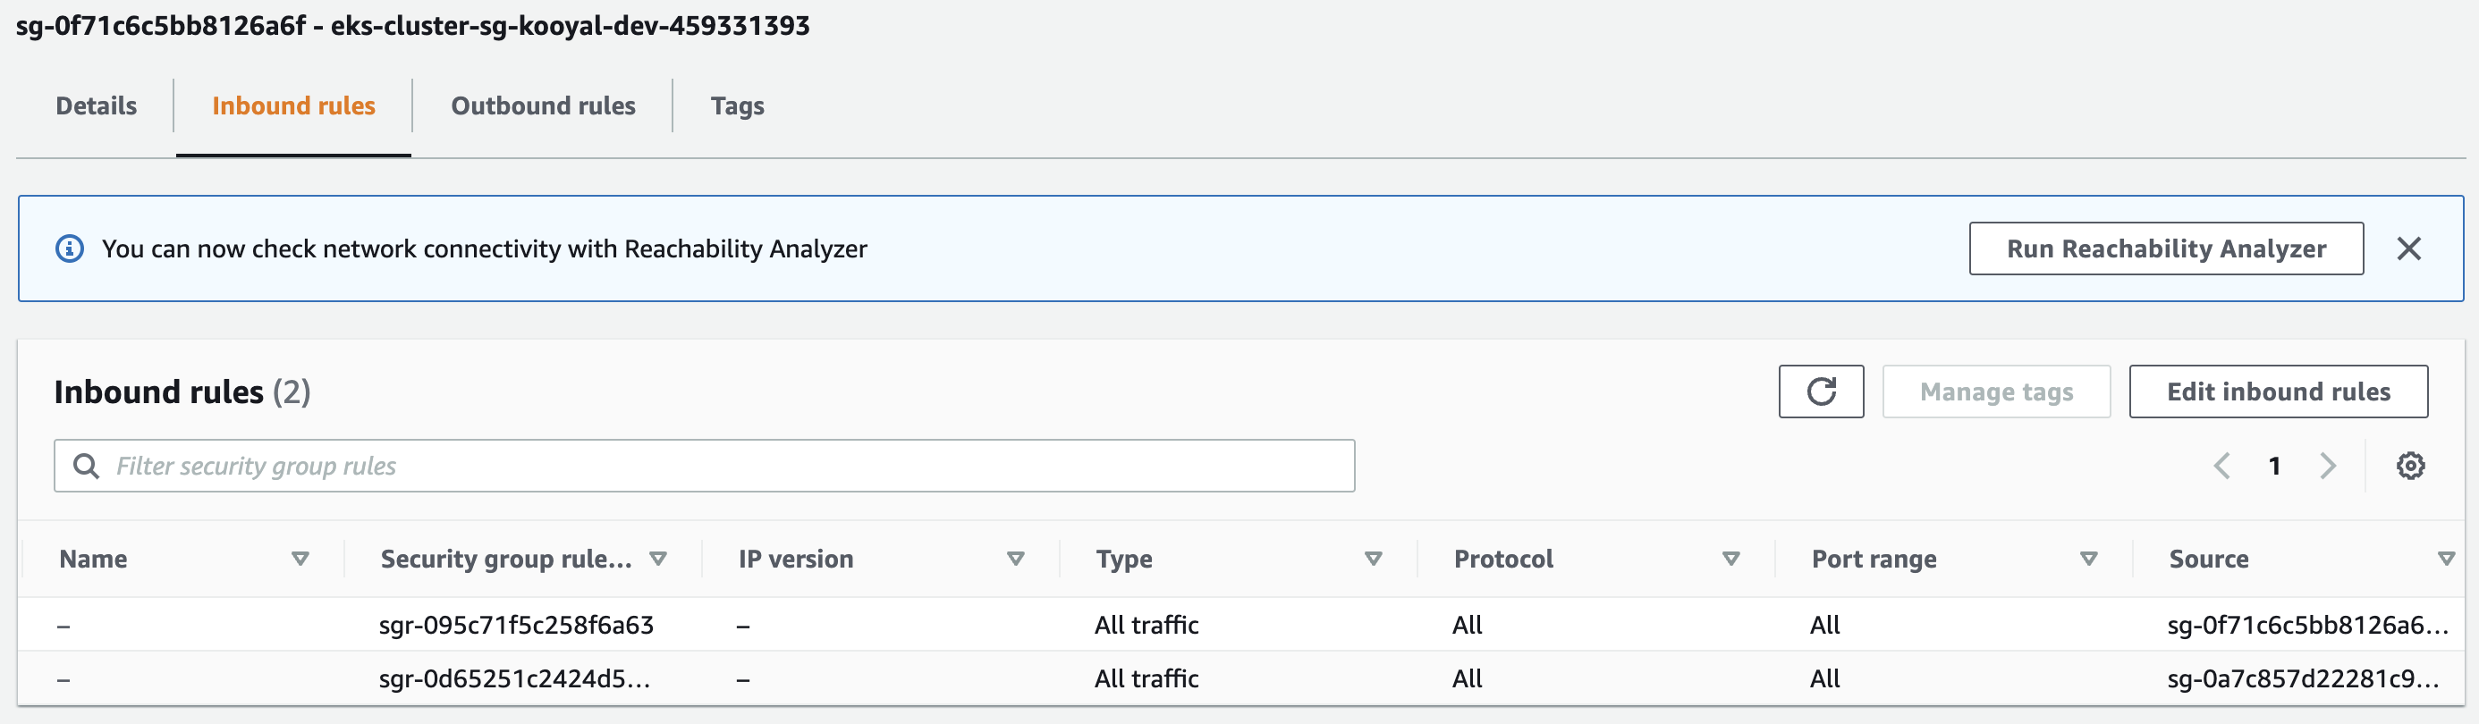2479x724 pixels.
Task: Switch to the Outbound rules tab
Action: (x=542, y=105)
